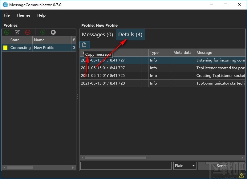Image resolution: width=247 pixels, height=179 pixels.
Task: Start the connection with the green play icon
Action: (43, 32)
